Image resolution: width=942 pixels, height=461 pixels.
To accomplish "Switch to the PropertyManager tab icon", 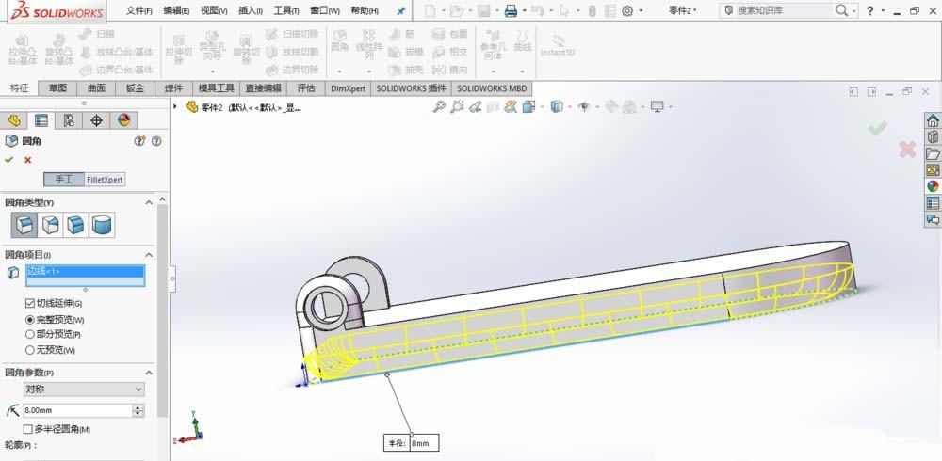I will point(41,120).
